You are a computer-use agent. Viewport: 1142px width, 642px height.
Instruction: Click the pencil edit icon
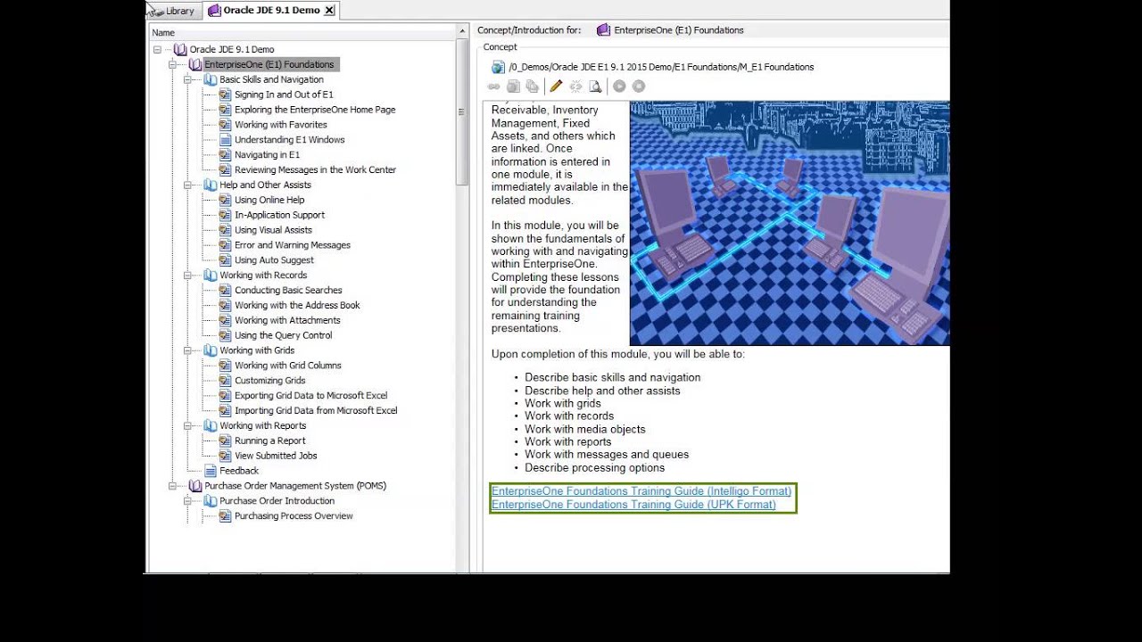point(556,86)
